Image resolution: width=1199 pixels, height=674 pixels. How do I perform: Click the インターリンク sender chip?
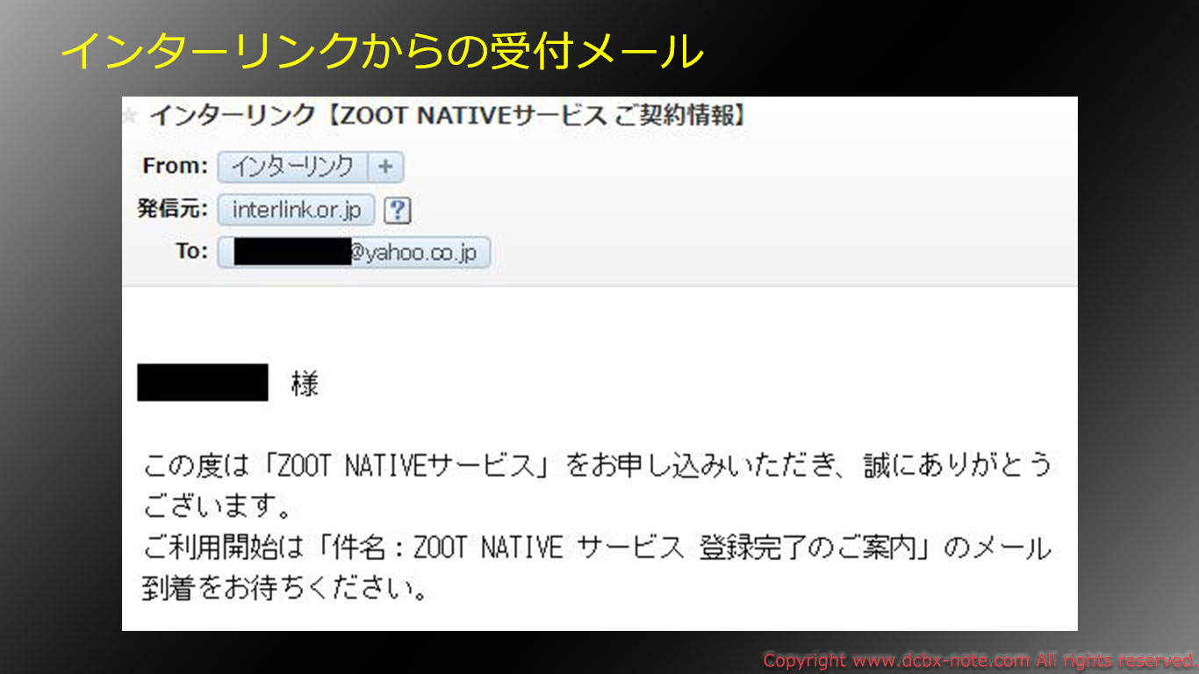tap(293, 167)
